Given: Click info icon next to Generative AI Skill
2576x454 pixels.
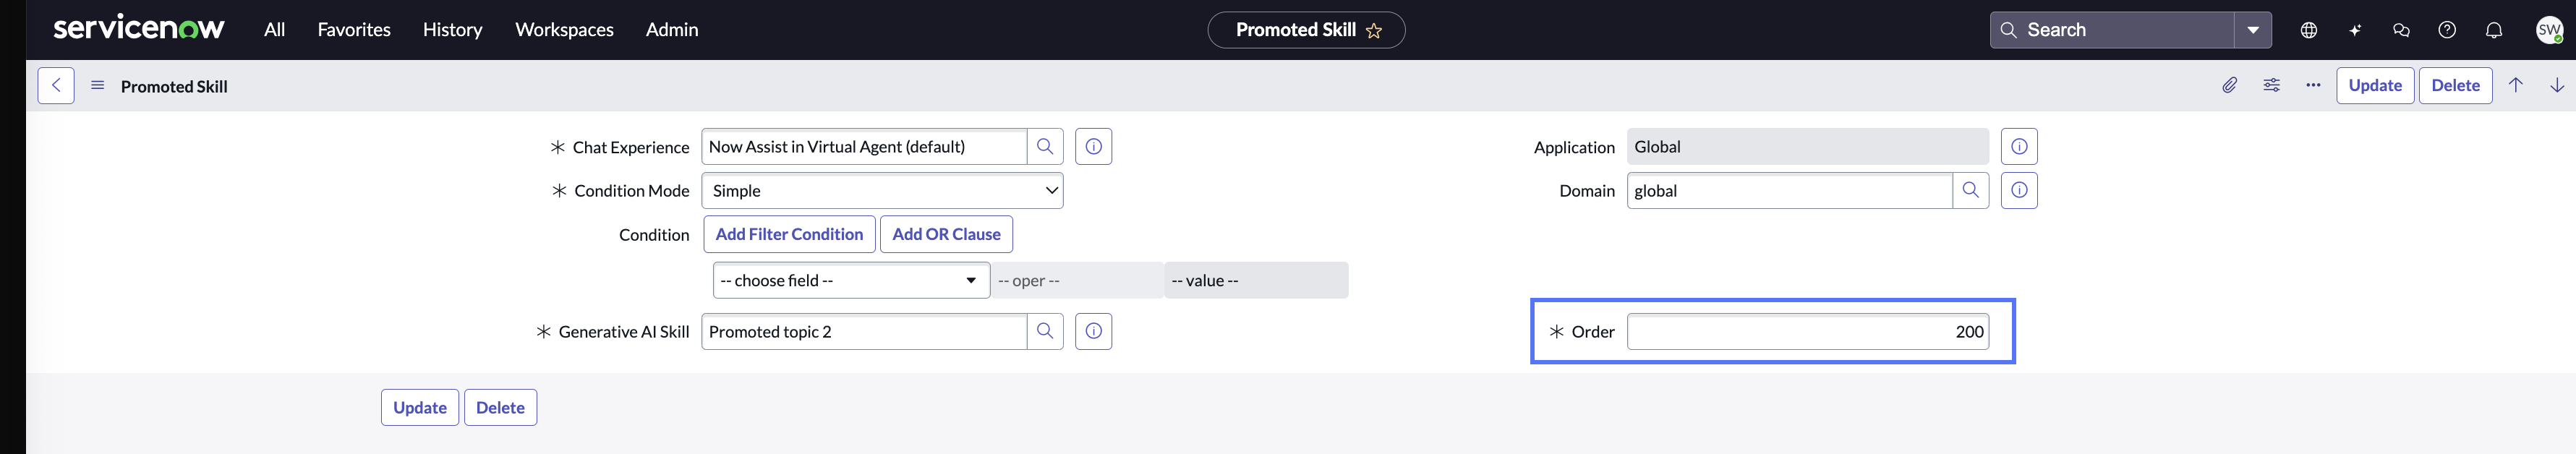Looking at the screenshot, I should [x=1093, y=332].
